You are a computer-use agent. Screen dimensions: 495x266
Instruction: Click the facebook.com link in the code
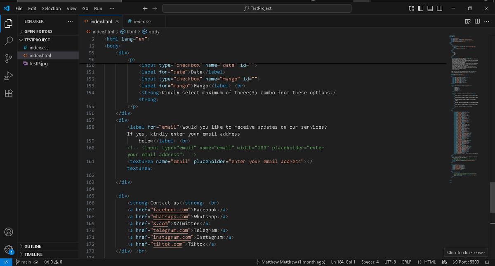(x=171, y=210)
